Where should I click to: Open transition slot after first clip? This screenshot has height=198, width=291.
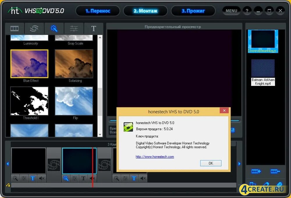(x=54, y=165)
